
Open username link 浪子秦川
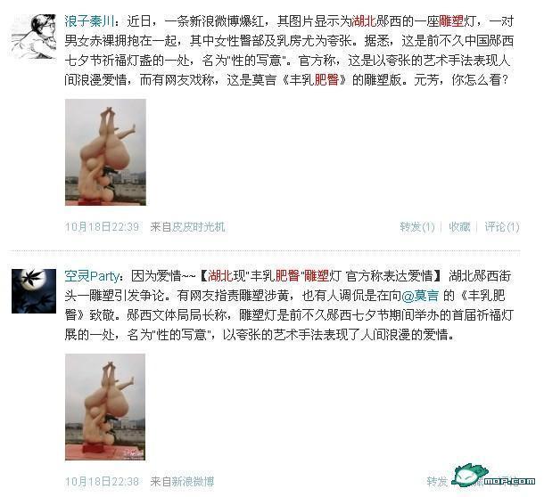[x=89, y=21]
